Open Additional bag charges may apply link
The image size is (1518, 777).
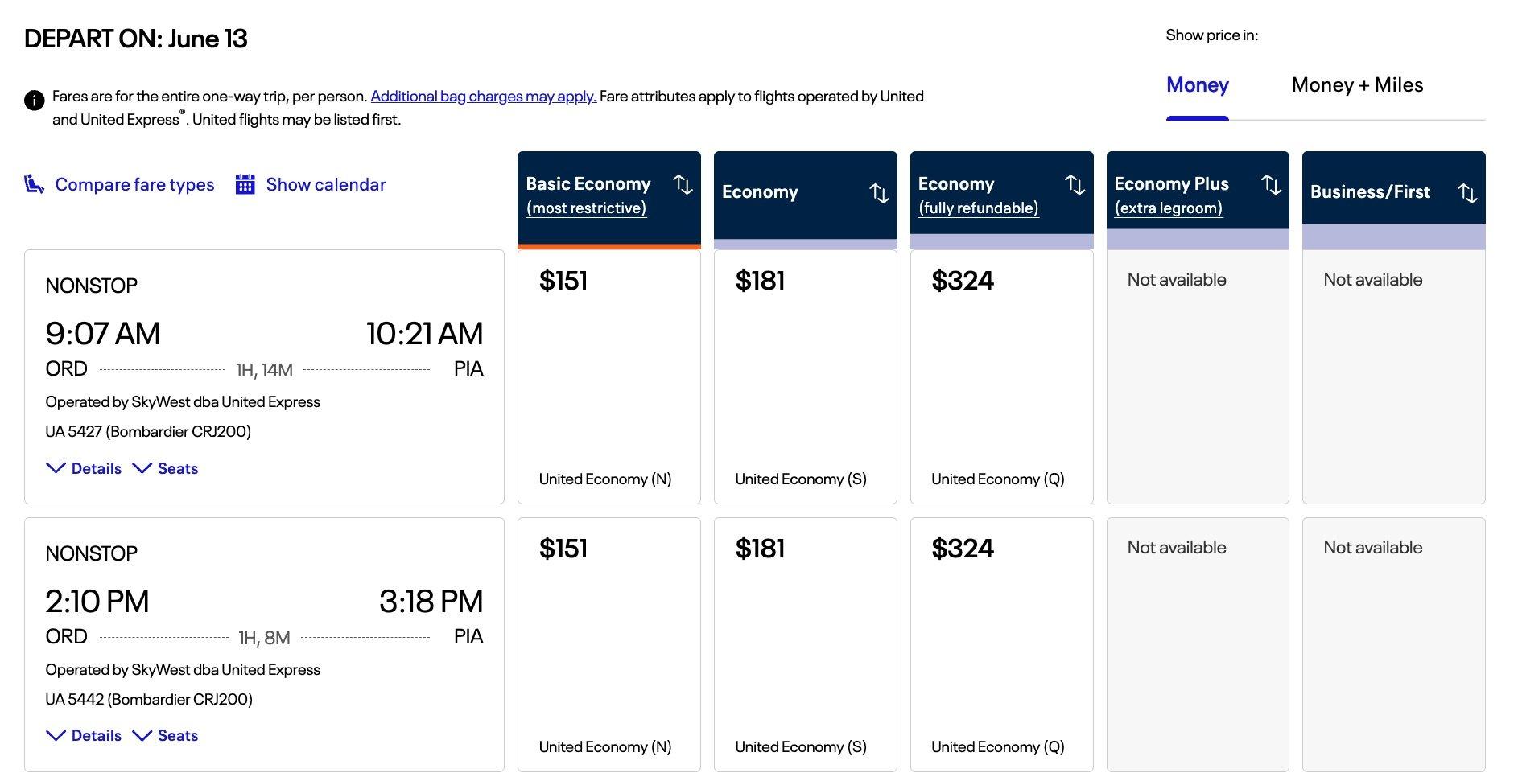pos(483,97)
